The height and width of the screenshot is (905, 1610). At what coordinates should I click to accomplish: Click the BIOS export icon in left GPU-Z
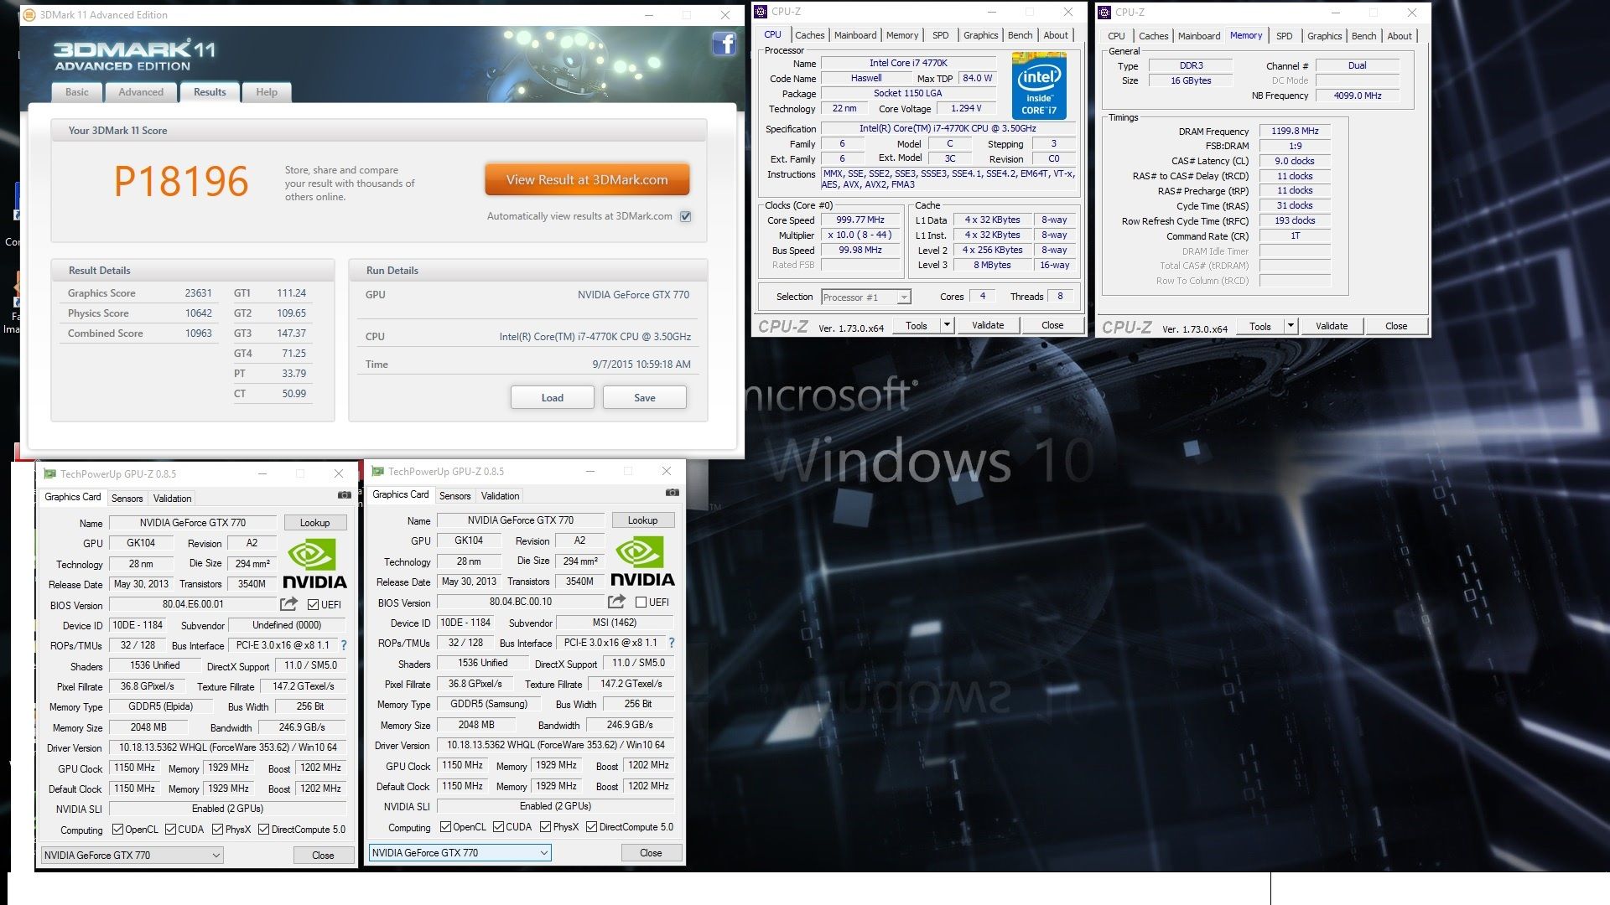coord(288,604)
